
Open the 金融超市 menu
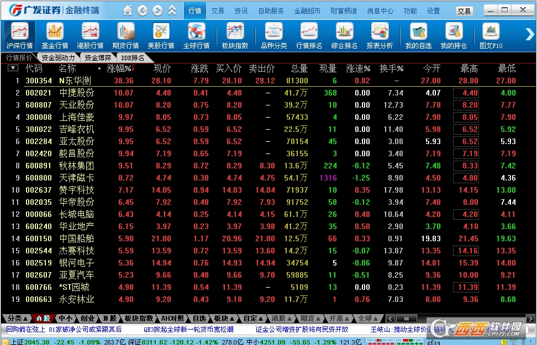tap(307, 10)
